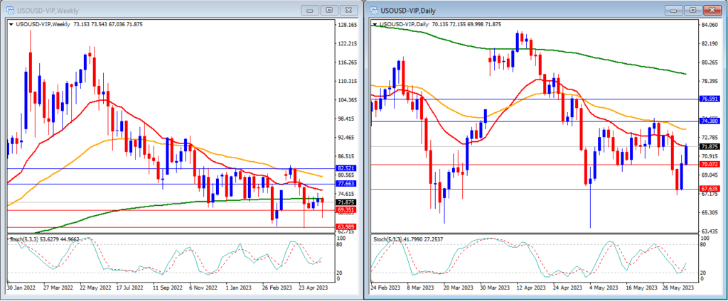The height and width of the screenshot is (301, 728).
Task: Click the Weekly chart window icon
Action: (x=9, y=9)
